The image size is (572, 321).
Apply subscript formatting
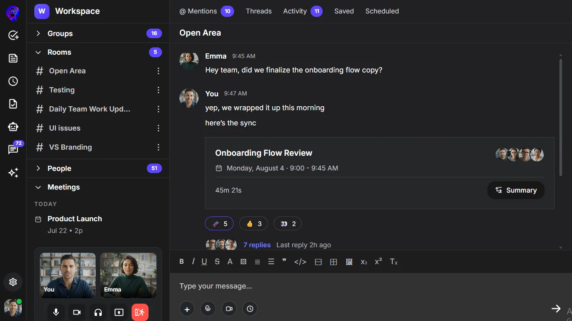pos(364,262)
